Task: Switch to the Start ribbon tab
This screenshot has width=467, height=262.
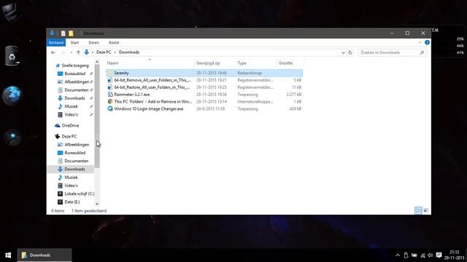Action: coord(74,43)
